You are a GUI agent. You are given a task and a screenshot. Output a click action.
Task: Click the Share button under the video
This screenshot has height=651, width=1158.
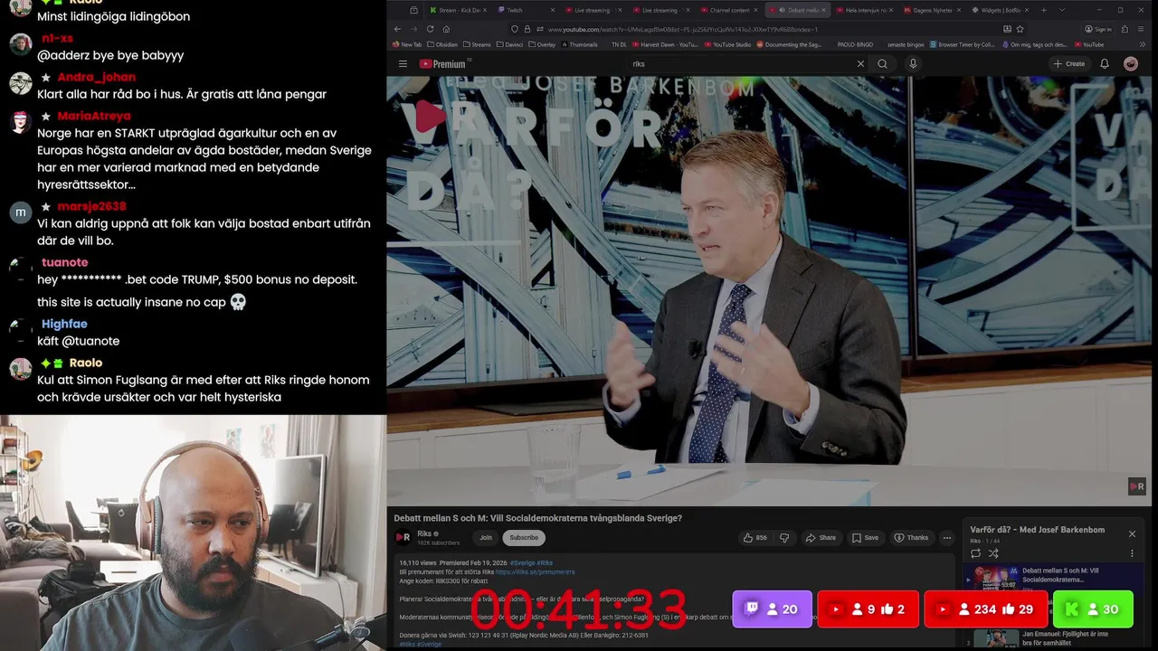point(821,537)
